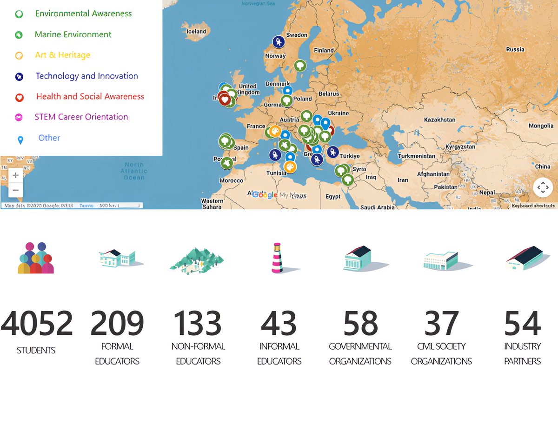
Task: Click the Other legend label
Action: (49, 138)
